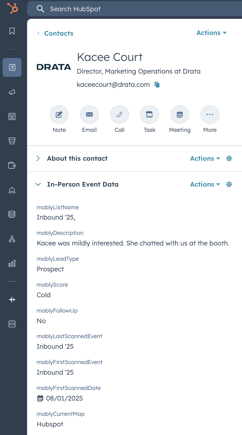
Task: Click the moblyLastScannedEvent property label
Action: (69, 336)
